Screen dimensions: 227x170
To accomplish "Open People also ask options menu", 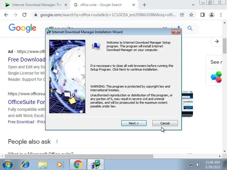I will [x=57, y=141].
